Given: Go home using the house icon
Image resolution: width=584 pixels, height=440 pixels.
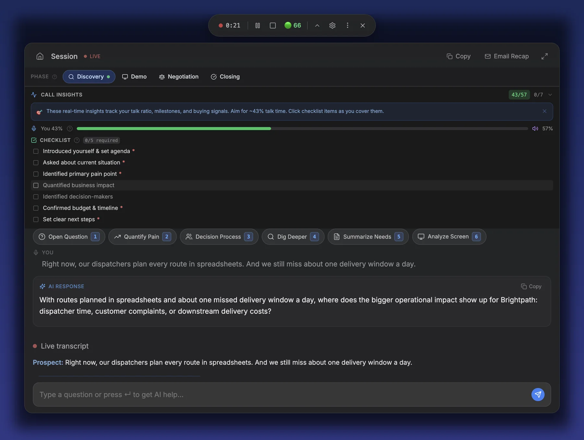Looking at the screenshot, I should pos(40,56).
